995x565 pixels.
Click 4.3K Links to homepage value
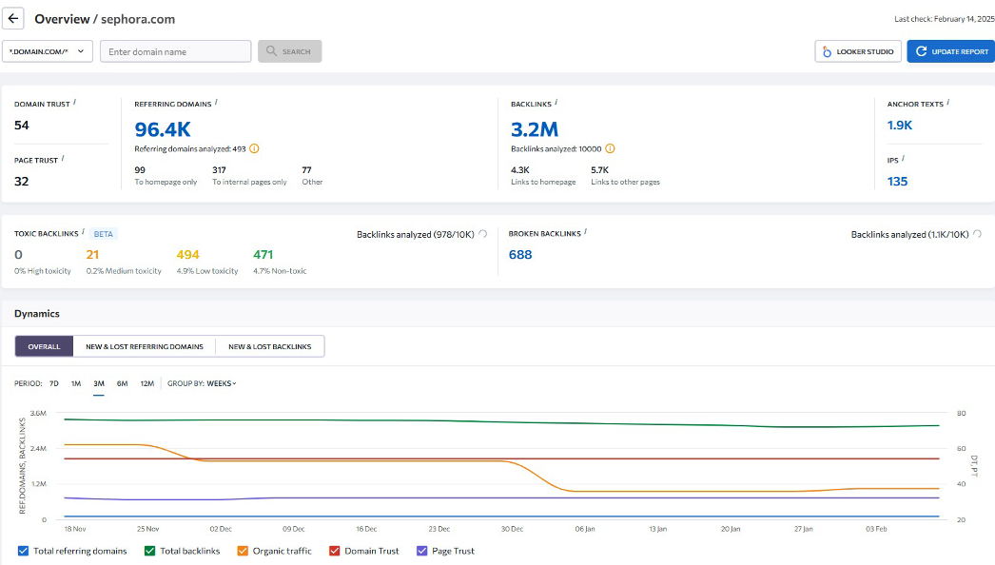click(x=519, y=170)
